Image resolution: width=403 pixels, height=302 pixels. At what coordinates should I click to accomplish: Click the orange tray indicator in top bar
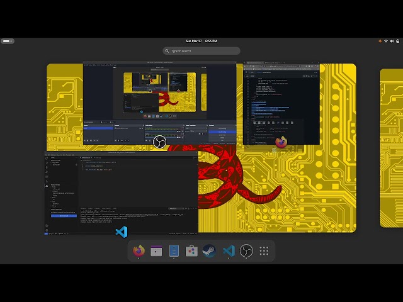380,41
